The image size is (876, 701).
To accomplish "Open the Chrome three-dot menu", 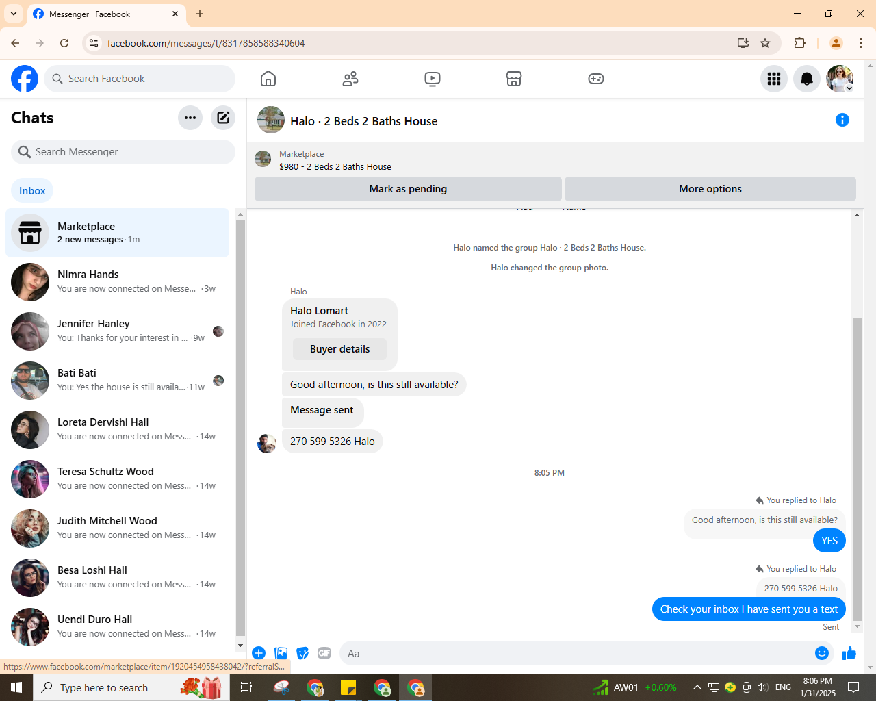I will (x=861, y=43).
